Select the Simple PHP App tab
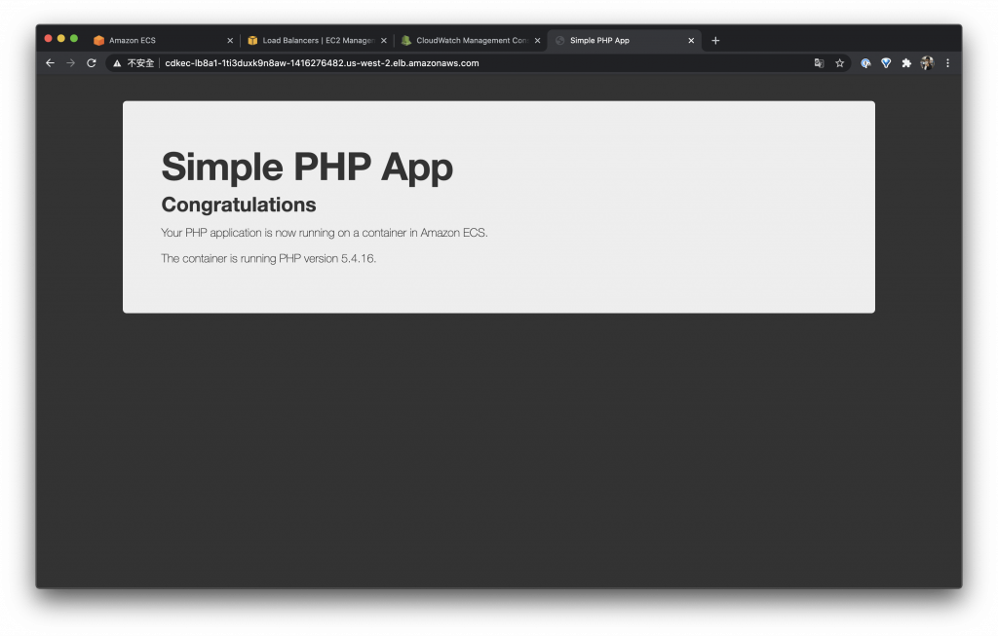998x636 pixels. tap(624, 40)
